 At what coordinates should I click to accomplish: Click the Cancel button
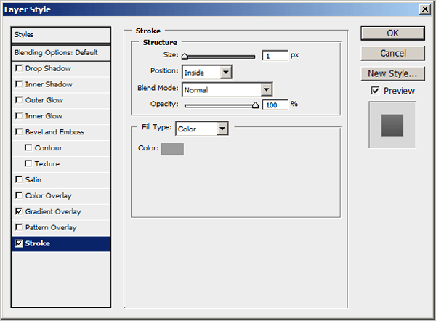pos(392,53)
